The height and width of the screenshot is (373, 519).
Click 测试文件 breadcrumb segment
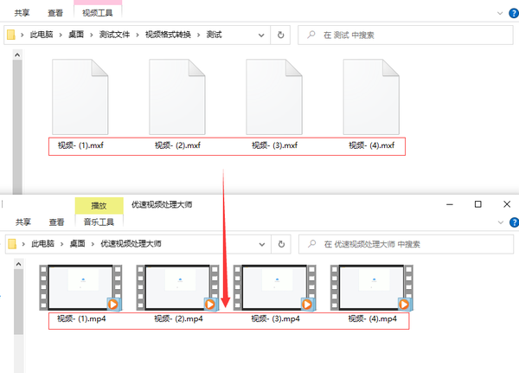114,35
